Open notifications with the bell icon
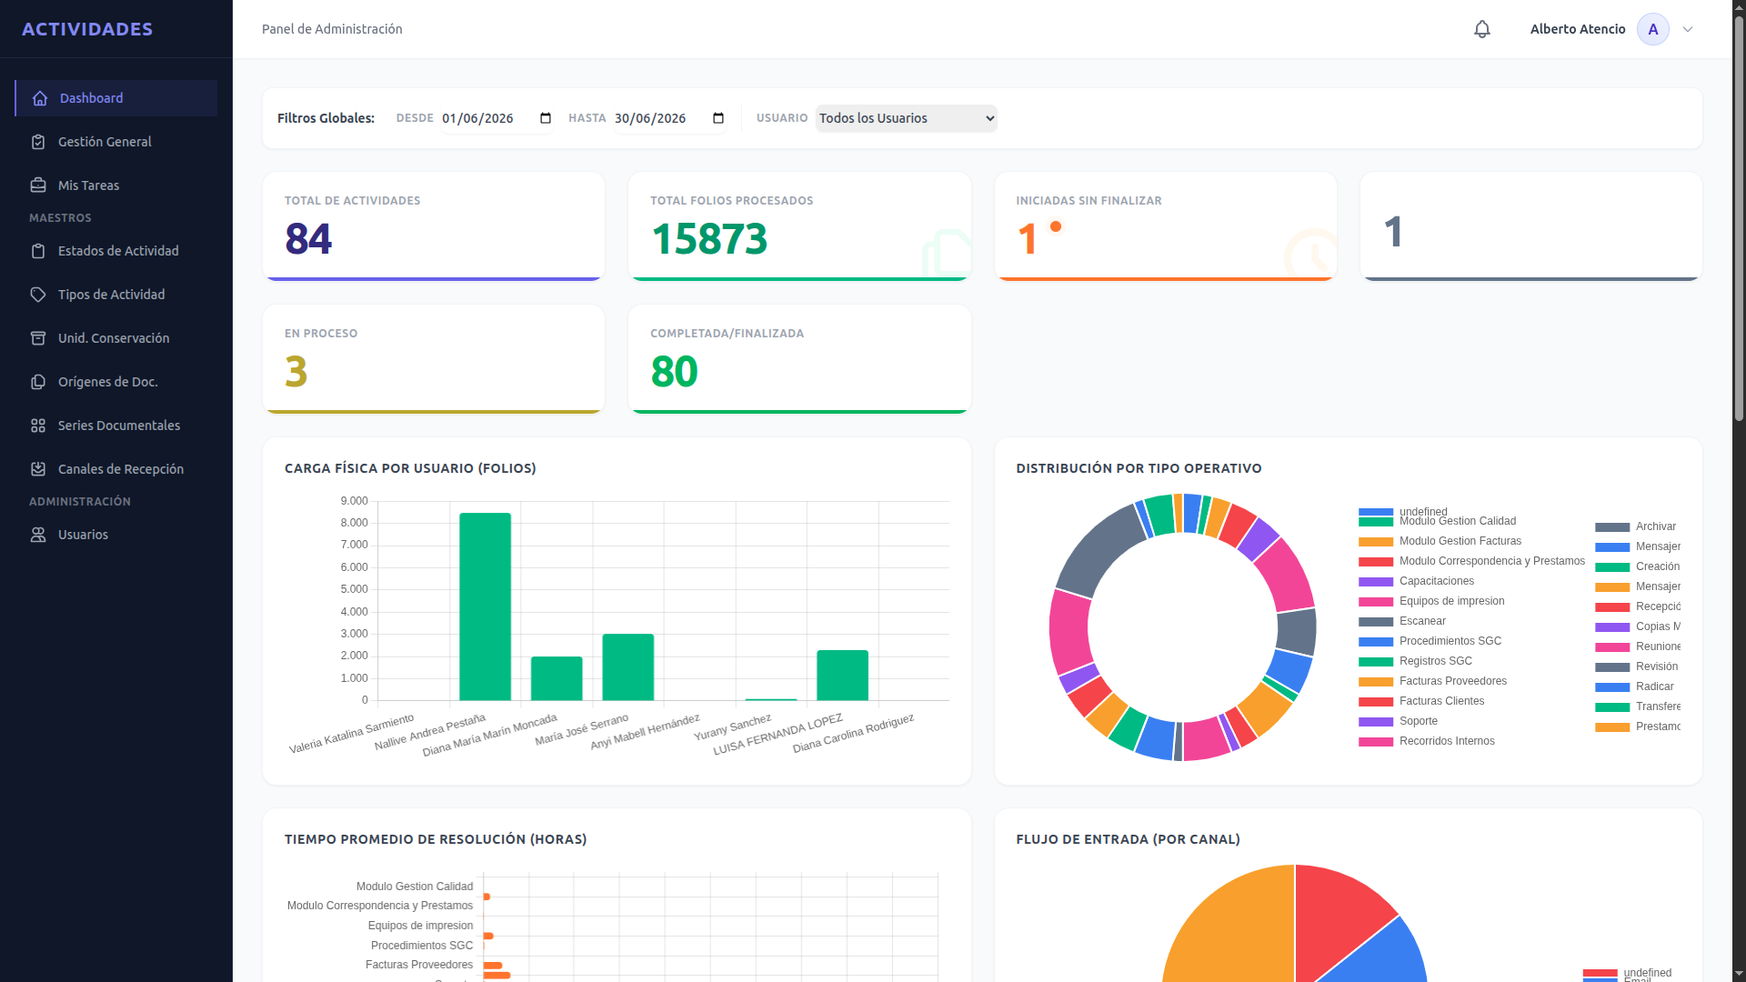The image size is (1746, 982). click(1482, 29)
